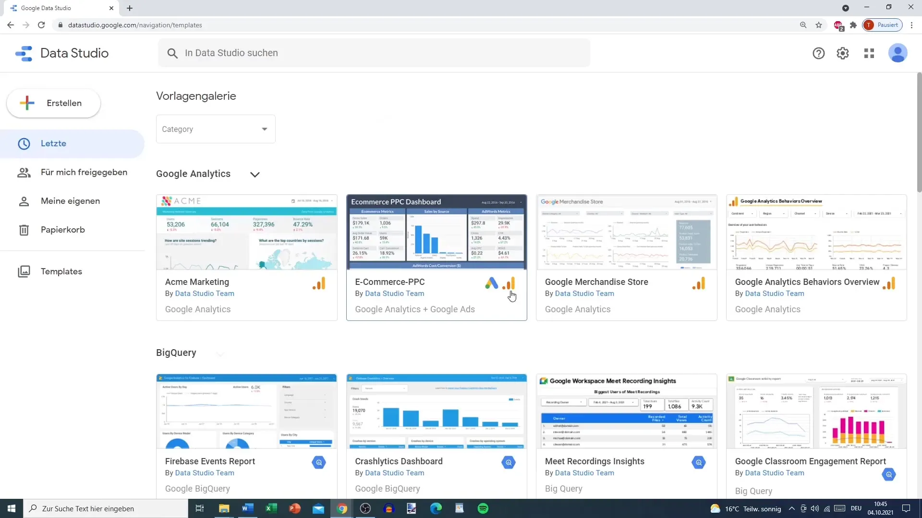This screenshot has height=518, width=922.
Task: Switch to the Google Data Studio browser tab
Action: 61,8
